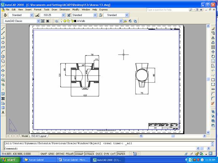This screenshot has height=163, width=218.
Task: Toggle POLAR tracking
Action: coord(69,154)
